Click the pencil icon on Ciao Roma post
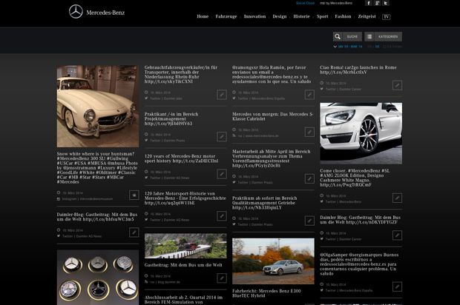Image resolution: width=460 pixels, height=305 pixels. pos(397,85)
